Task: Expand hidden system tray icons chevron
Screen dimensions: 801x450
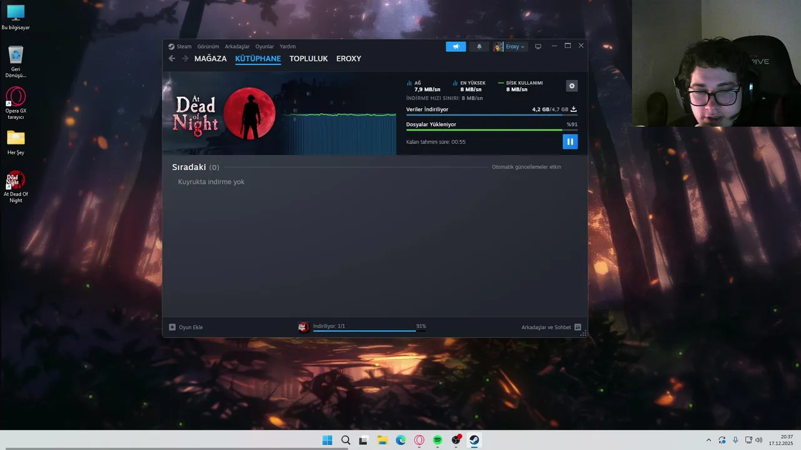Action: click(x=708, y=440)
